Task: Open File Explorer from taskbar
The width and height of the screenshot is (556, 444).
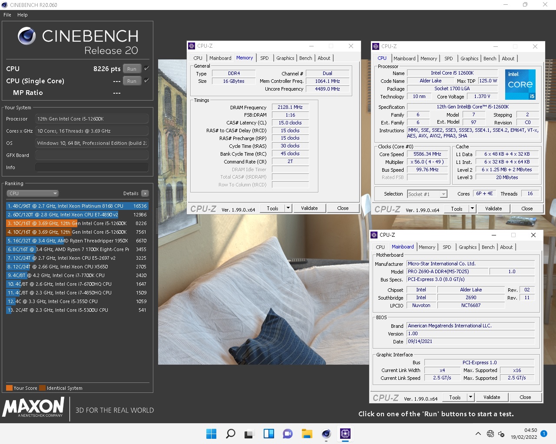Action: (307, 434)
